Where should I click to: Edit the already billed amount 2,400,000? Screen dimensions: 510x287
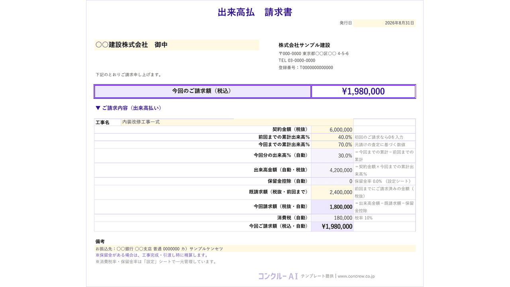pyautogui.click(x=332, y=192)
